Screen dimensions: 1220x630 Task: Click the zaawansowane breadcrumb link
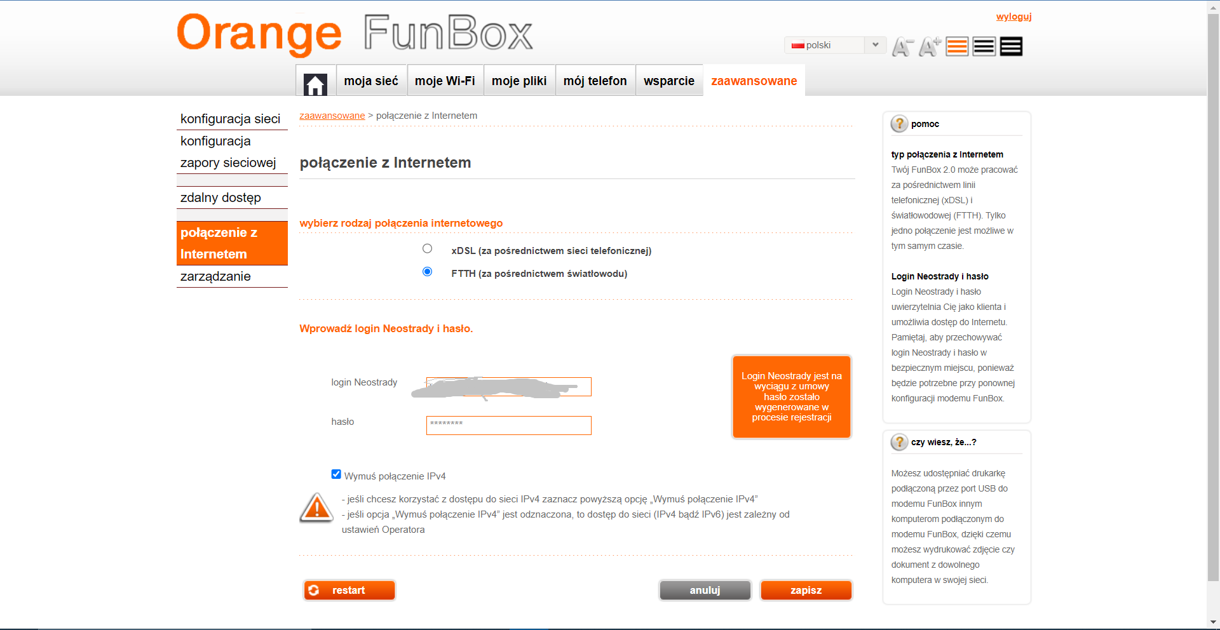[x=332, y=116]
